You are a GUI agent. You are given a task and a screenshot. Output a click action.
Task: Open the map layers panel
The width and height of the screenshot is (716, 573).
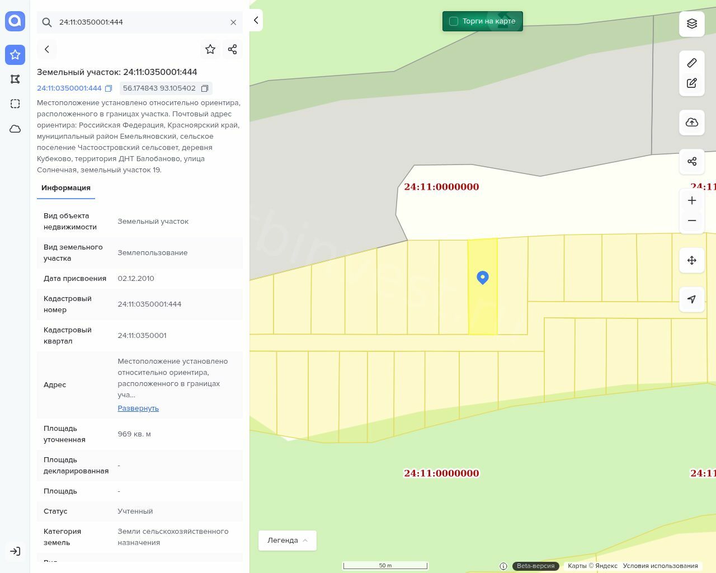click(x=692, y=24)
